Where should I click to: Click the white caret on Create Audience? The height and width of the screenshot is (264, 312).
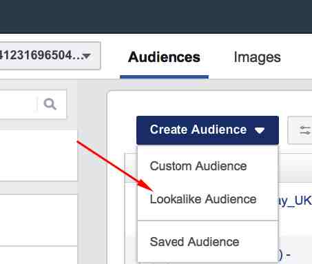(x=260, y=130)
